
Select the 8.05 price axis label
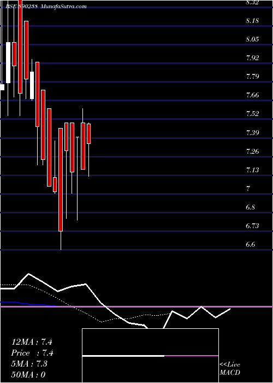[x=252, y=39]
